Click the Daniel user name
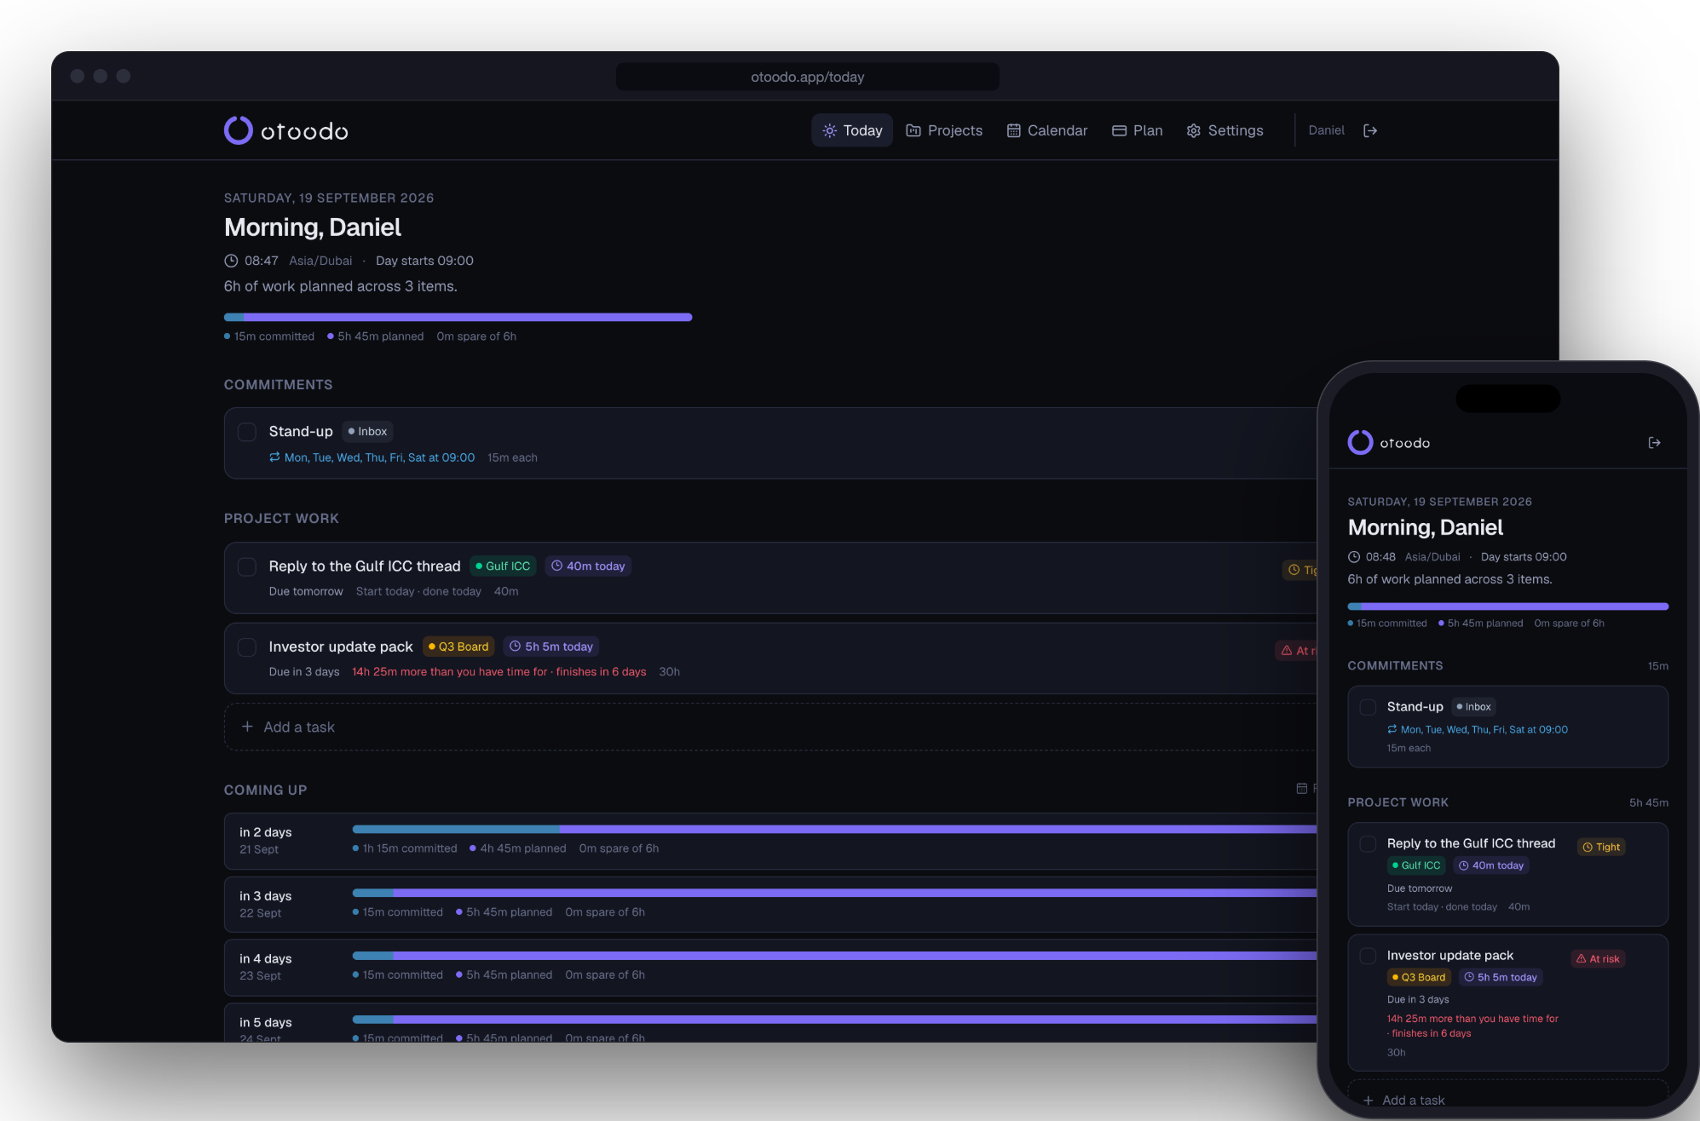Image resolution: width=1700 pixels, height=1121 pixels. click(1327, 130)
